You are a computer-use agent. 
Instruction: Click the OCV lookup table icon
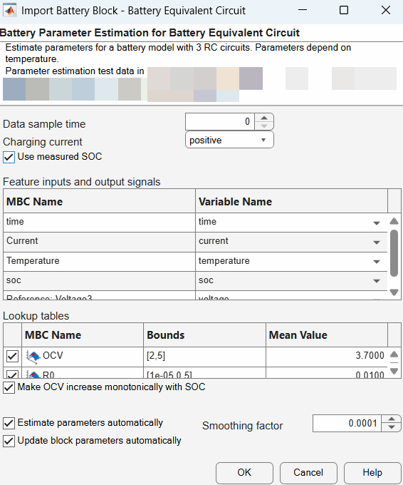tap(33, 357)
